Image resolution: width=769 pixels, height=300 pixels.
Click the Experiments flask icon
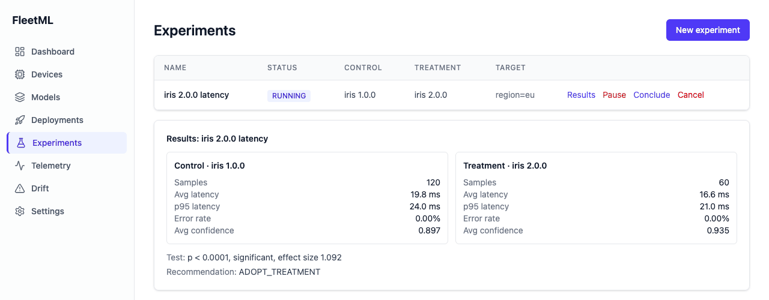point(21,143)
